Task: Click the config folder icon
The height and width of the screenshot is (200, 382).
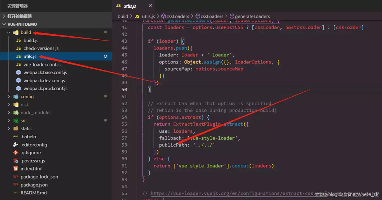Action: point(16,97)
